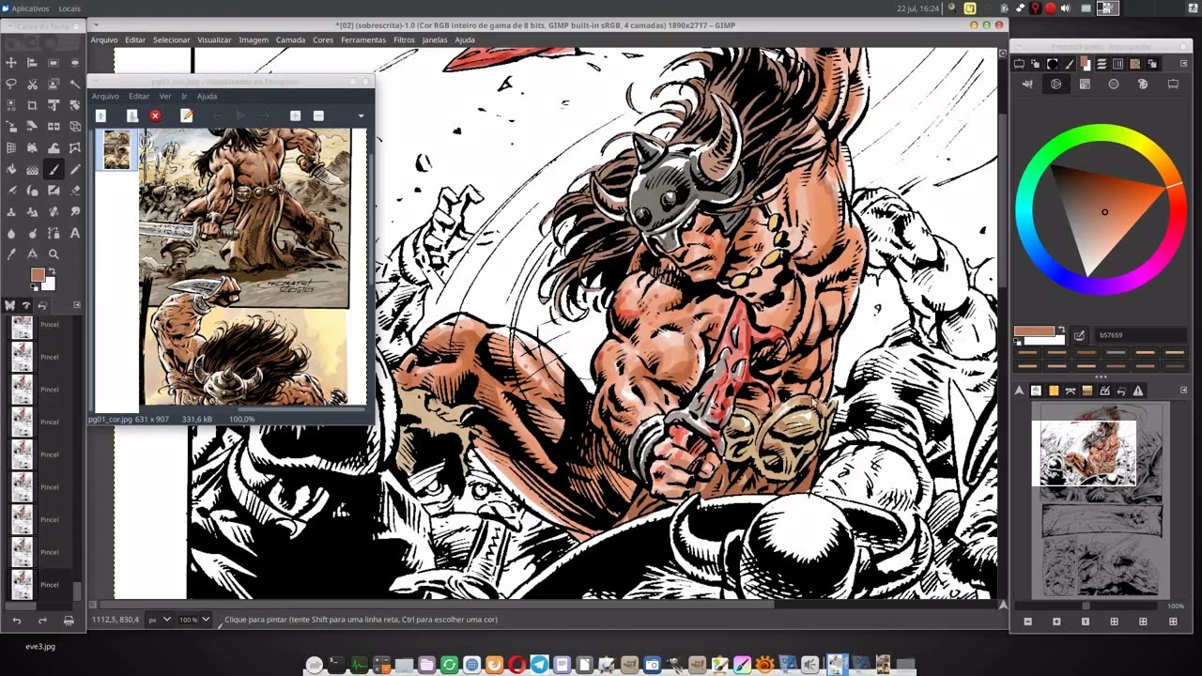Open color panel tab configuration menu
The image size is (1202, 676).
[1183, 63]
